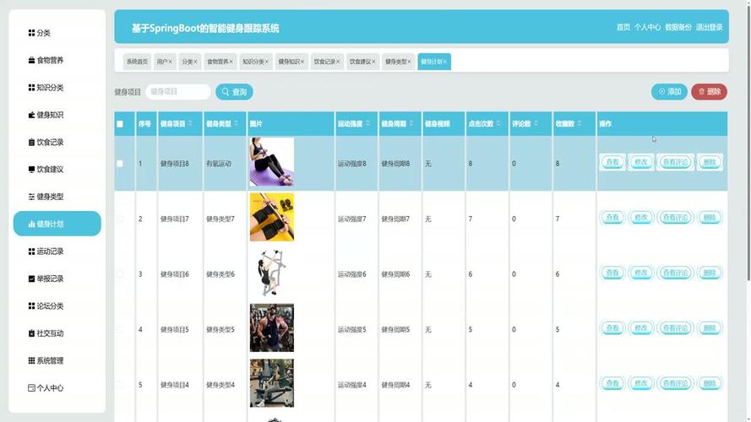
Task: Click the 查询 search button
Action: tap(234, 92)
